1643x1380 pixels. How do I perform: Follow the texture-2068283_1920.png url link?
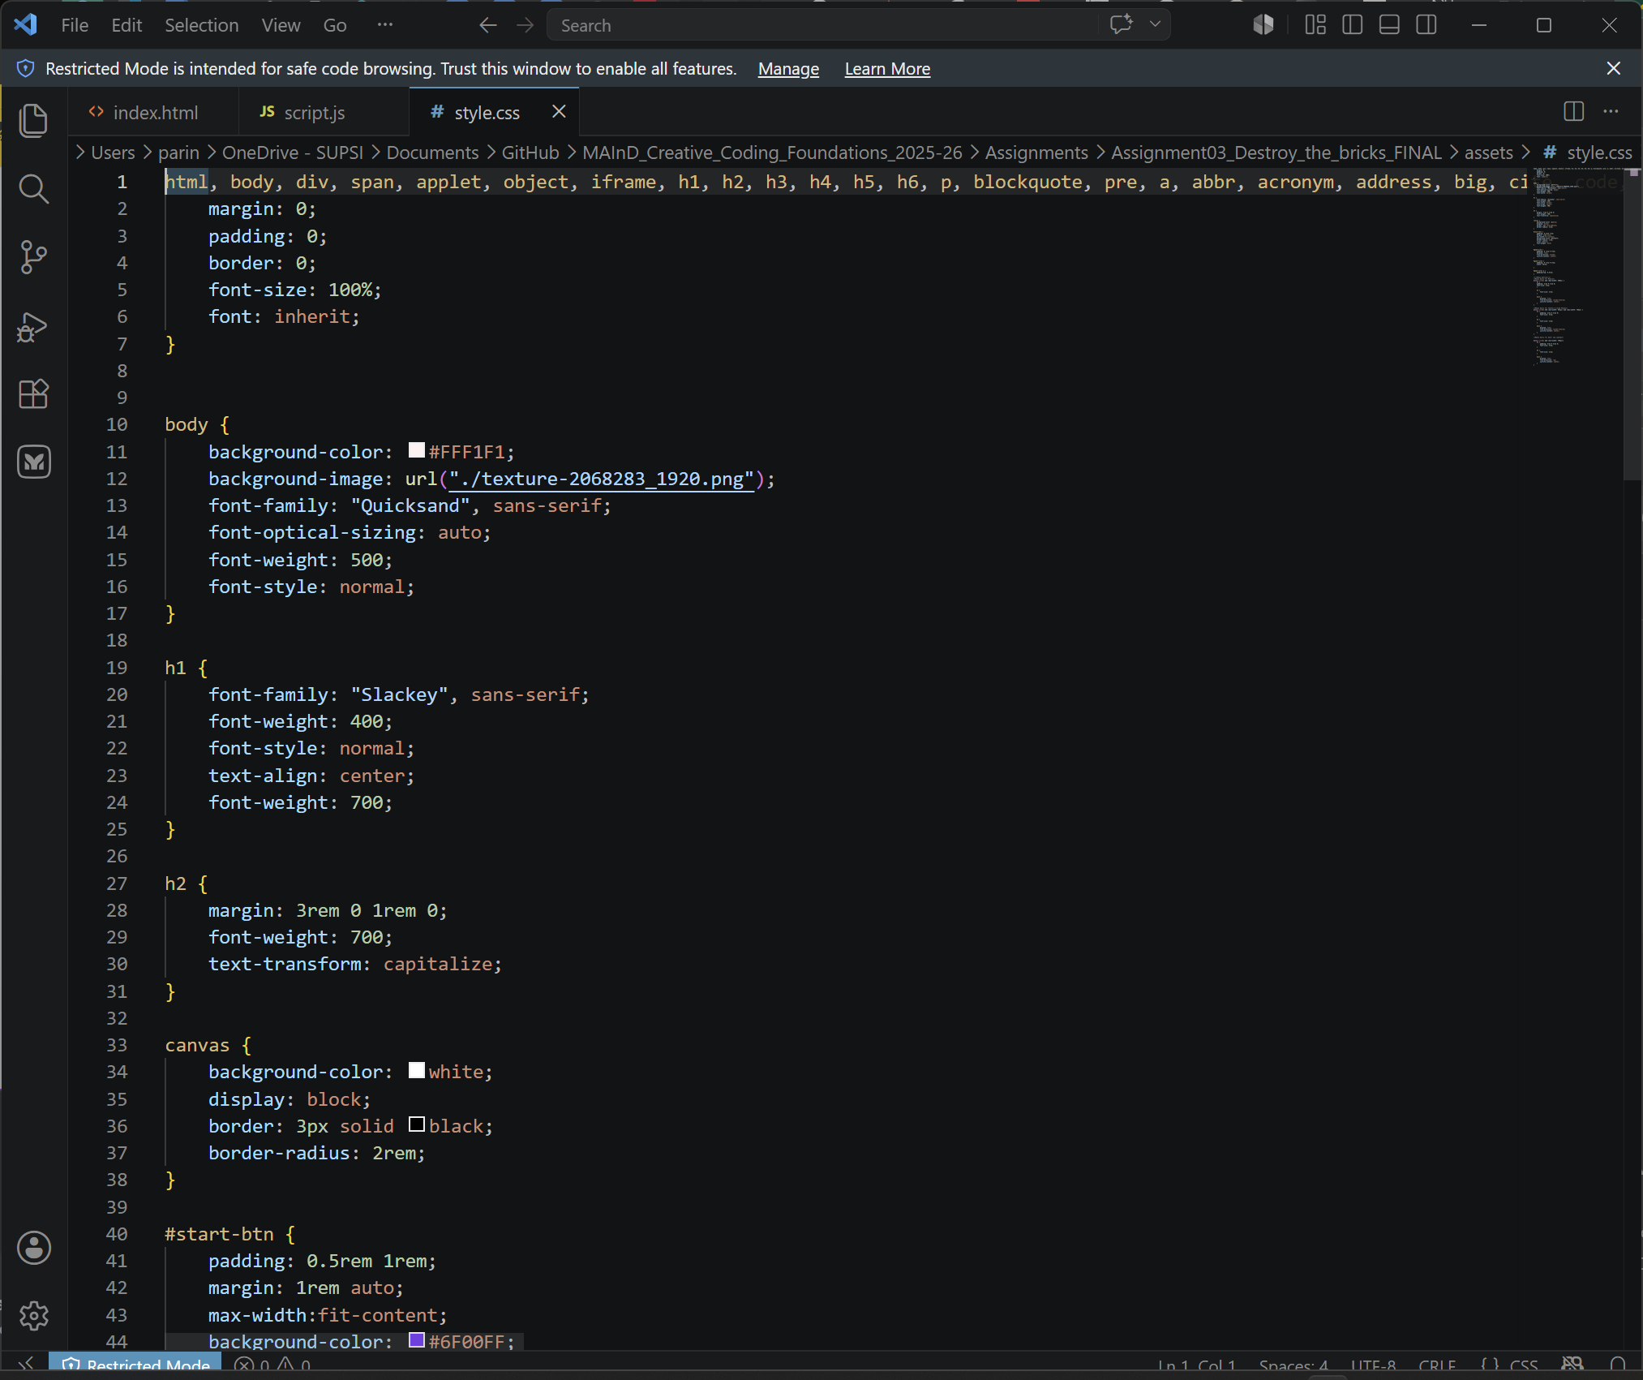601,479
